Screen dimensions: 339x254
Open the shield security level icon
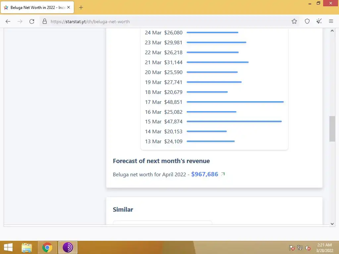pyautogui.click(x=307, y=21)
